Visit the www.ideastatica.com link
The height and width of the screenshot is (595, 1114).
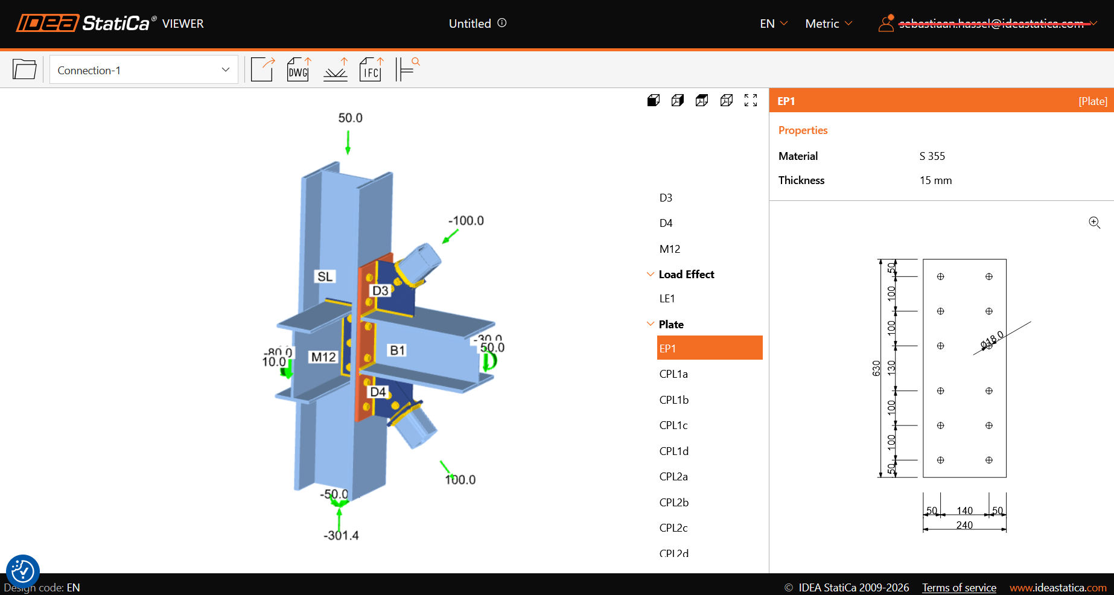click(x=1058, y=588)
